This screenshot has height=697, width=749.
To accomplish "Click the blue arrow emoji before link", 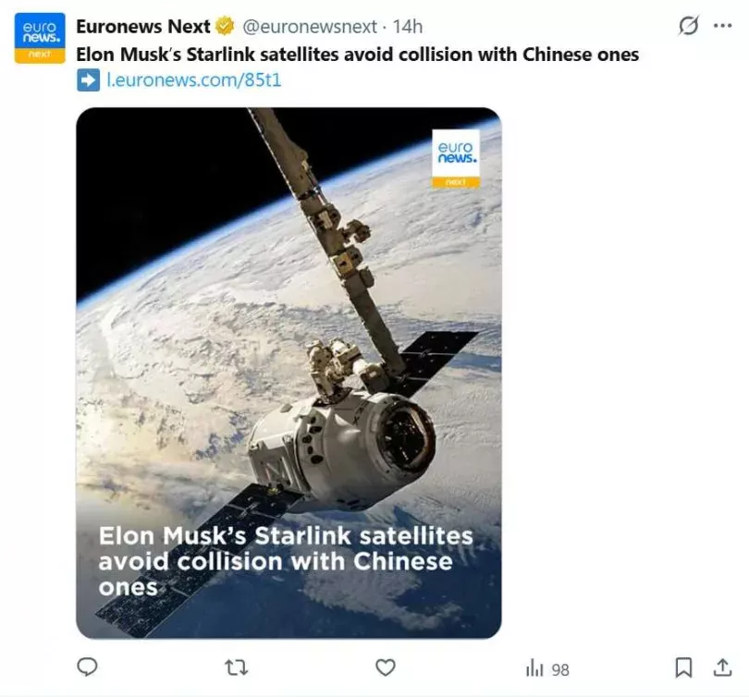I will pos(88,80).
